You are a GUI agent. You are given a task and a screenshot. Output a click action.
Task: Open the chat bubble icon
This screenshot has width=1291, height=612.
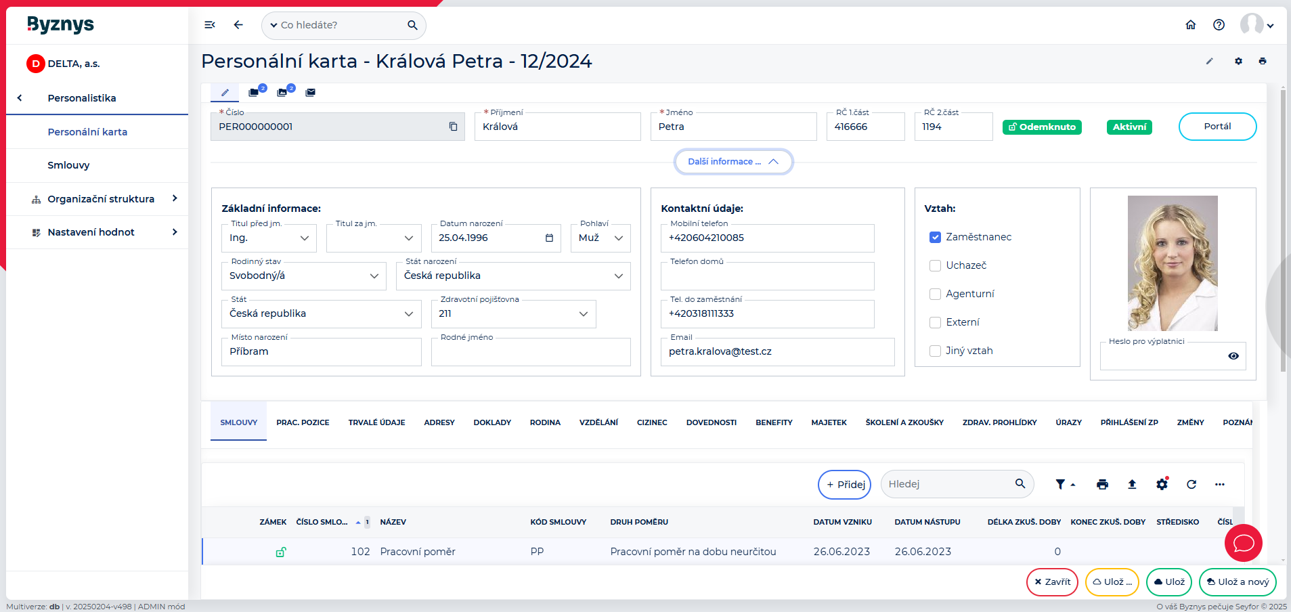click(1243, 543)
